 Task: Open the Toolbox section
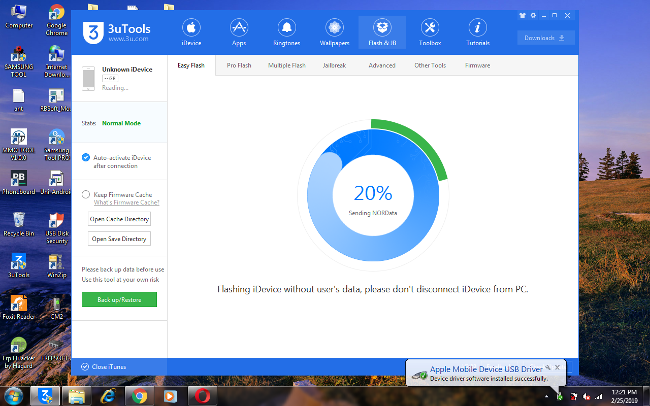coord(430,32)
